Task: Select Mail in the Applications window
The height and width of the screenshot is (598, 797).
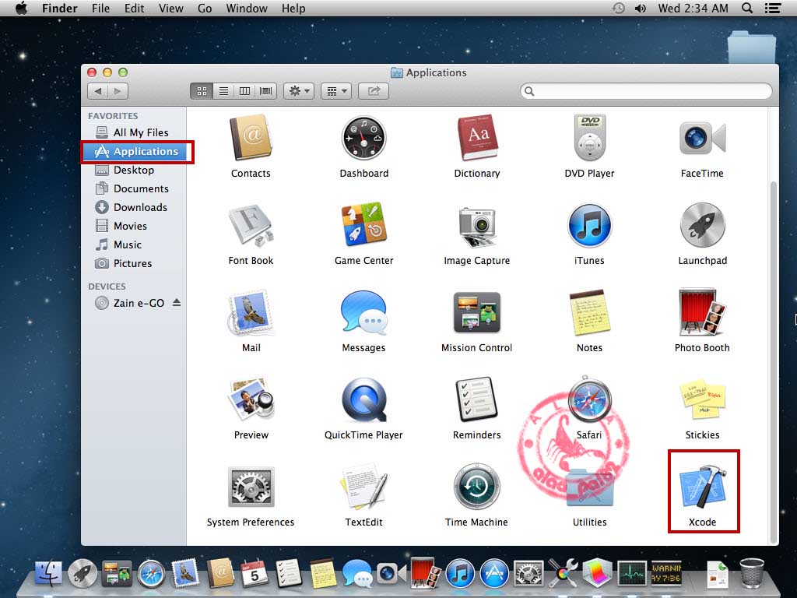Action: point(251,313)
